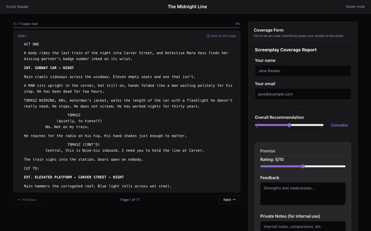This screenshot has width=371, height=231.
Task: Click the 'Central, this is Nine-Six inbound' dialogue
Action: 125,150
